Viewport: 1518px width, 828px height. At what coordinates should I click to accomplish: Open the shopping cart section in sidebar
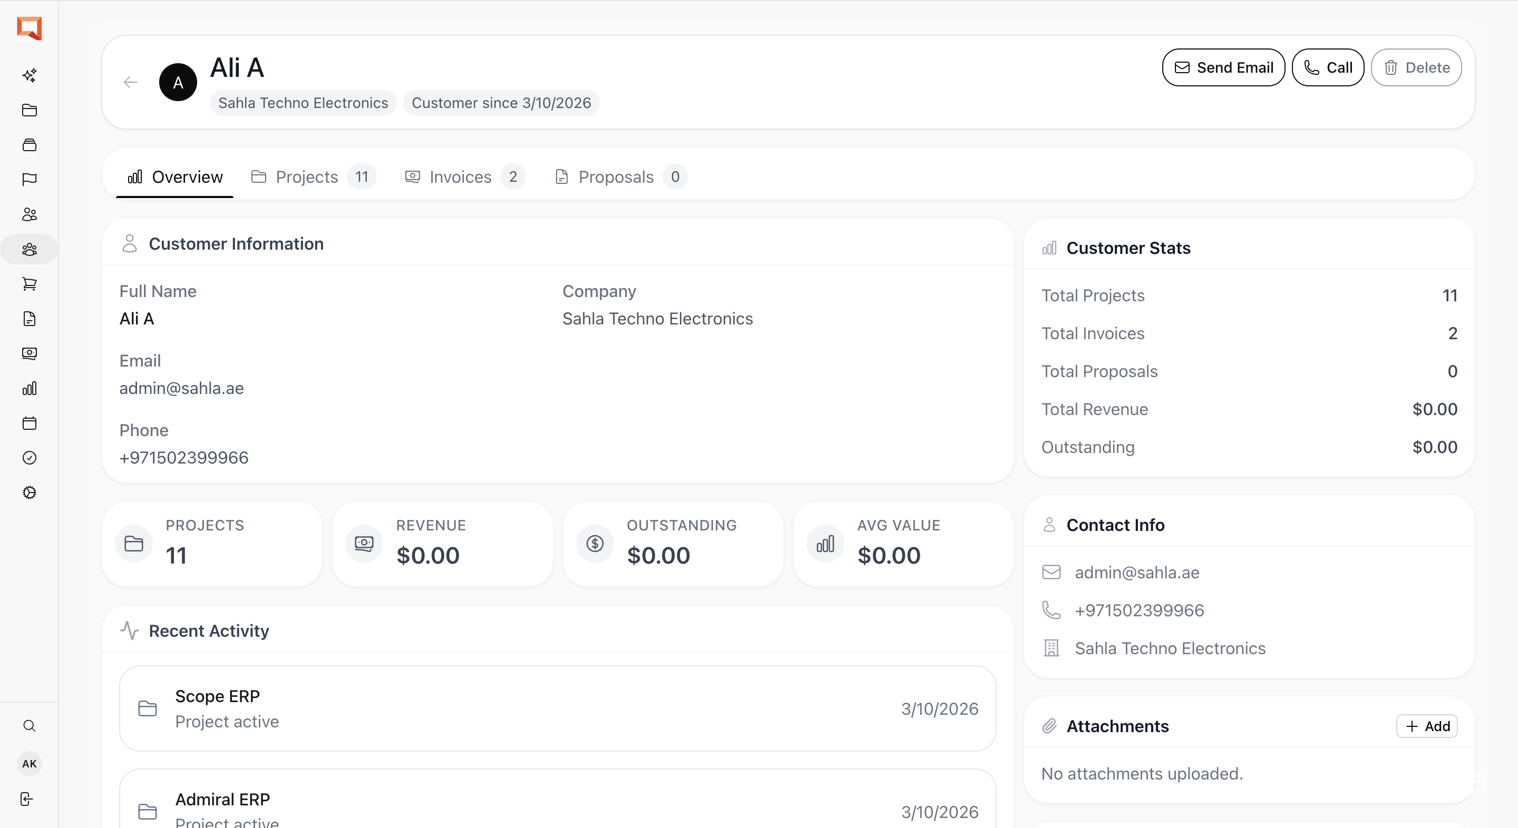30,284
